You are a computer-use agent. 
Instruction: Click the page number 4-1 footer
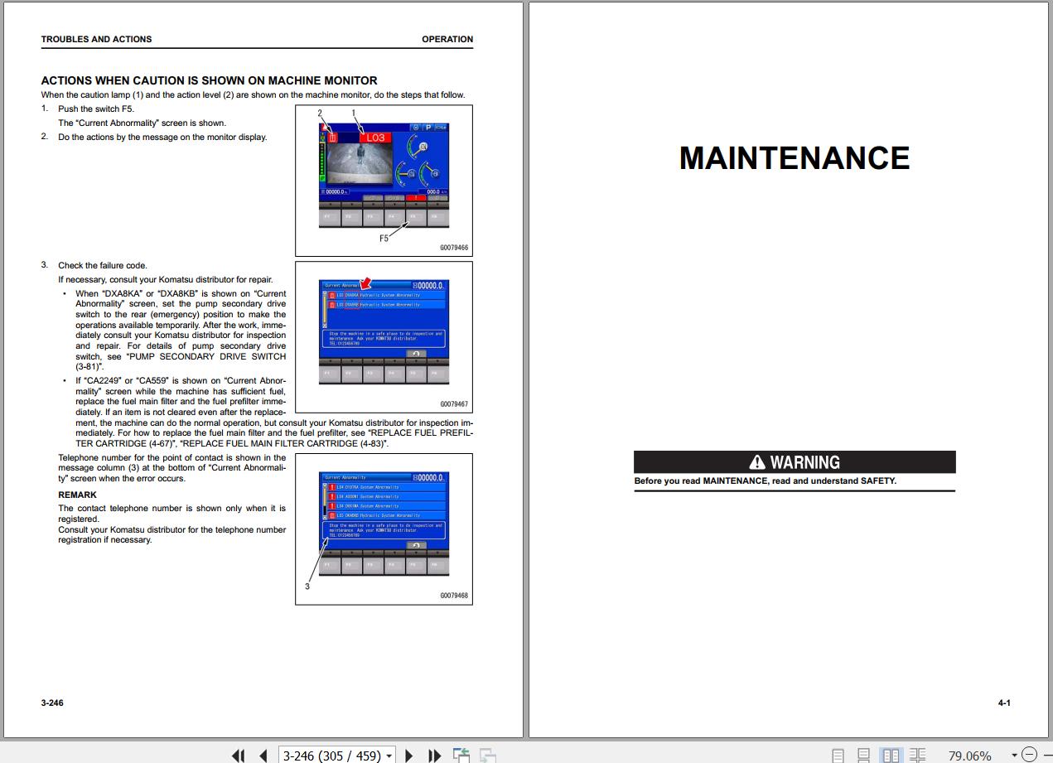click(x=1004, y=703)
